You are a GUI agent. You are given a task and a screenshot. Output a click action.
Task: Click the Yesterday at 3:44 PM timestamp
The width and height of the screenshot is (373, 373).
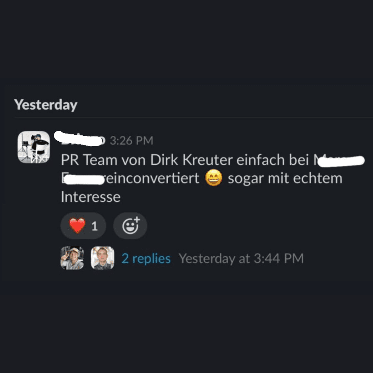(x=241, y=258)
